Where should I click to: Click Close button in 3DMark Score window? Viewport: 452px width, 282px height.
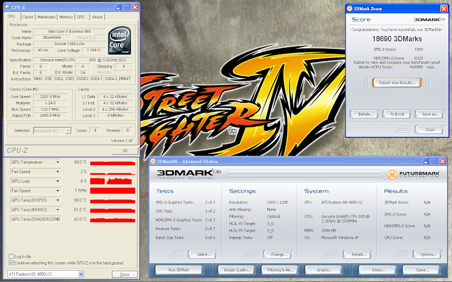click(429, 130)
